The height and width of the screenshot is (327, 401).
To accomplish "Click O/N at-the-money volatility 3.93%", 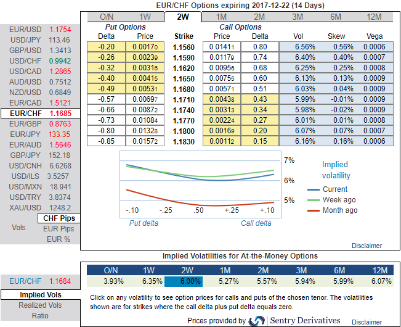I will 113,281.
